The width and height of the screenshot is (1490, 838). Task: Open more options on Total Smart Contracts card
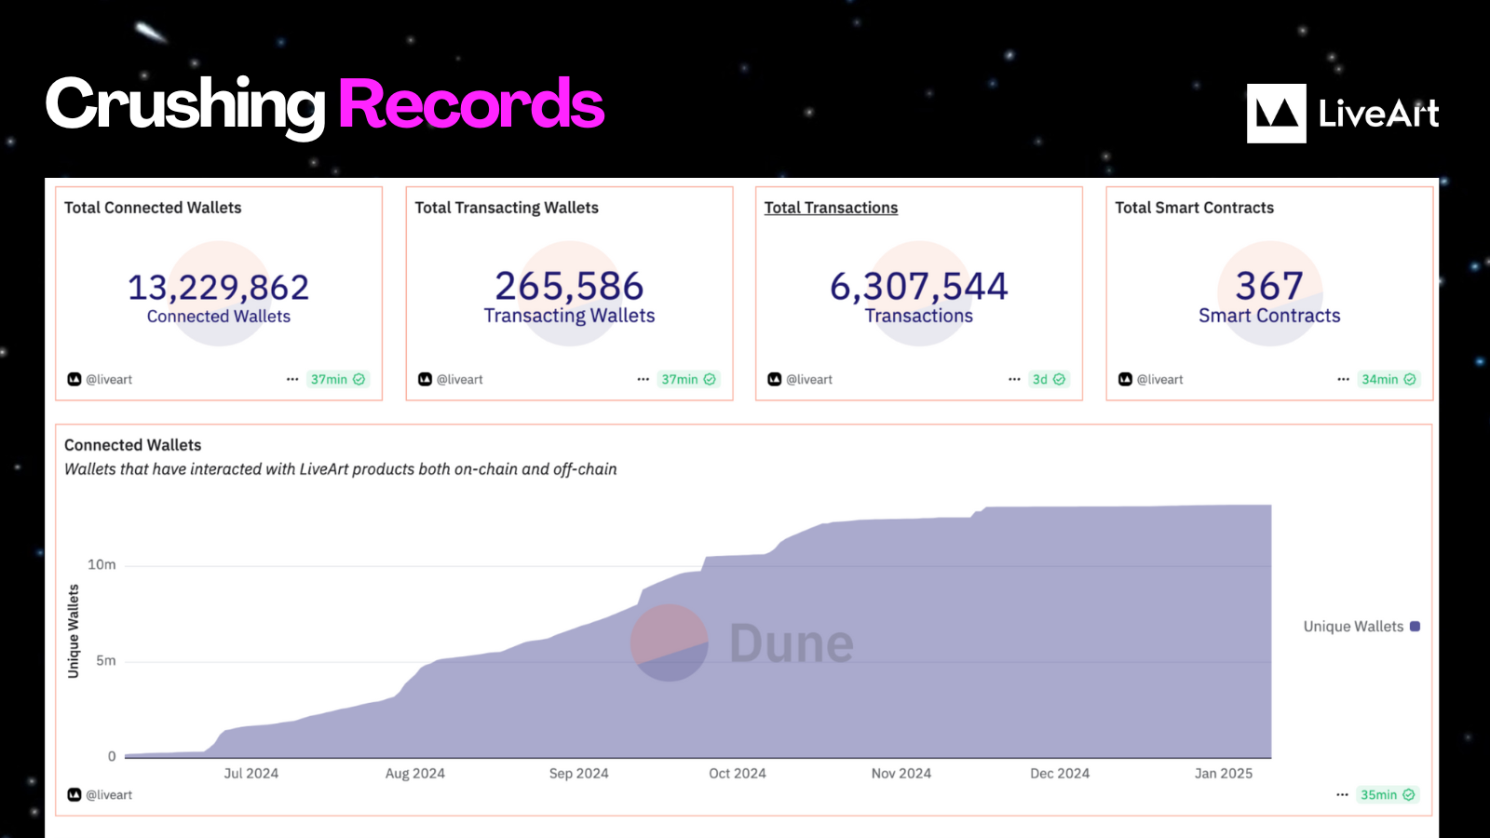pyautogui.click(x=1343, y=379)
